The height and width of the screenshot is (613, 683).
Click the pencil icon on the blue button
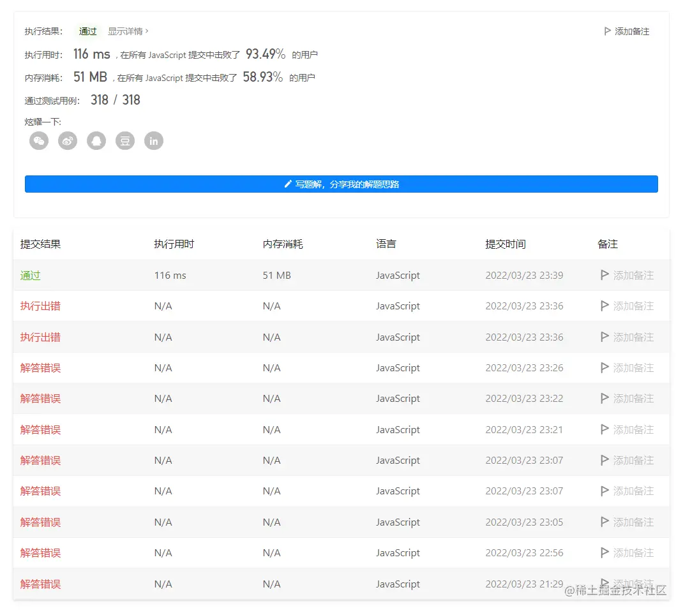pyautogui.click(x=288, y=184)
